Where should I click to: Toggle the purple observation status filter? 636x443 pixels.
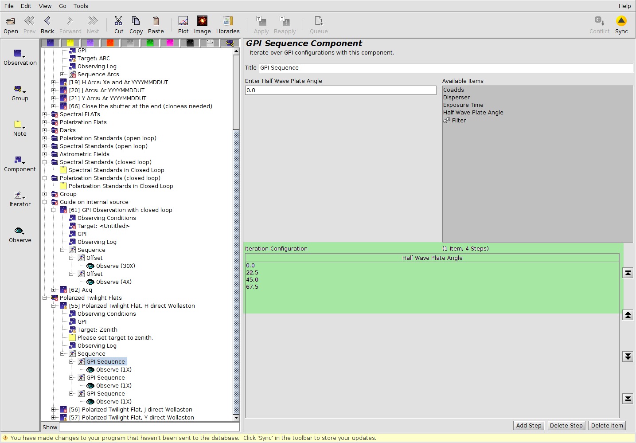tap(90, 43)
